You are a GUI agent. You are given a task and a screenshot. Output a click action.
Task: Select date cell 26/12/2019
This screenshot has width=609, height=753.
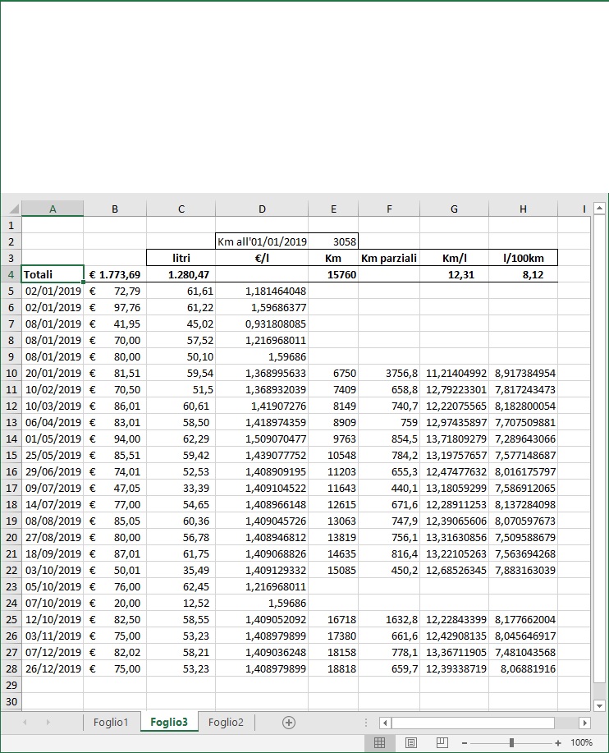point(53,668)
